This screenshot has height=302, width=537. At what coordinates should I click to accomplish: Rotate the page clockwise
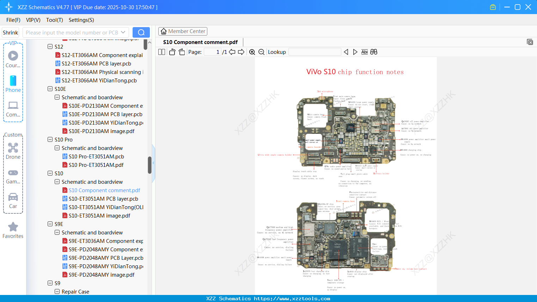[181, 52]
